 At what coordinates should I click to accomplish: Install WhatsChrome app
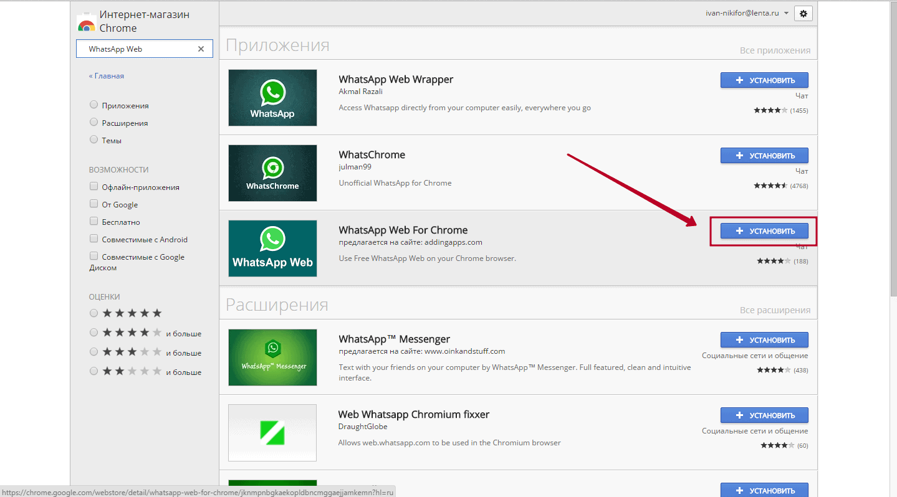click(x=764, y=156)
